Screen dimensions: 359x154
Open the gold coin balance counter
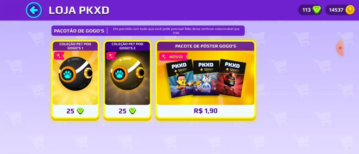pyautogui.click(x=340, y=10)
